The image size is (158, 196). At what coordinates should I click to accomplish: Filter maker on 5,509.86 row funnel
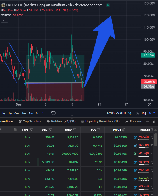click(x=152, y=162)
